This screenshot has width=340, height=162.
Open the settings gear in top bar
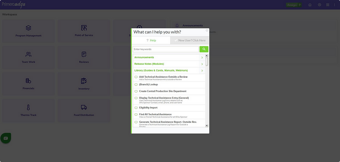[320, 5]
